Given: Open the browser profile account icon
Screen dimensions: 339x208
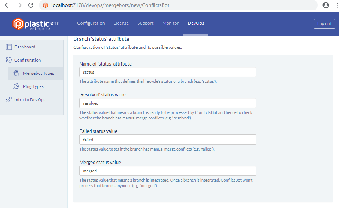Looking at the screenshot, I should click(x=325, y=5).
